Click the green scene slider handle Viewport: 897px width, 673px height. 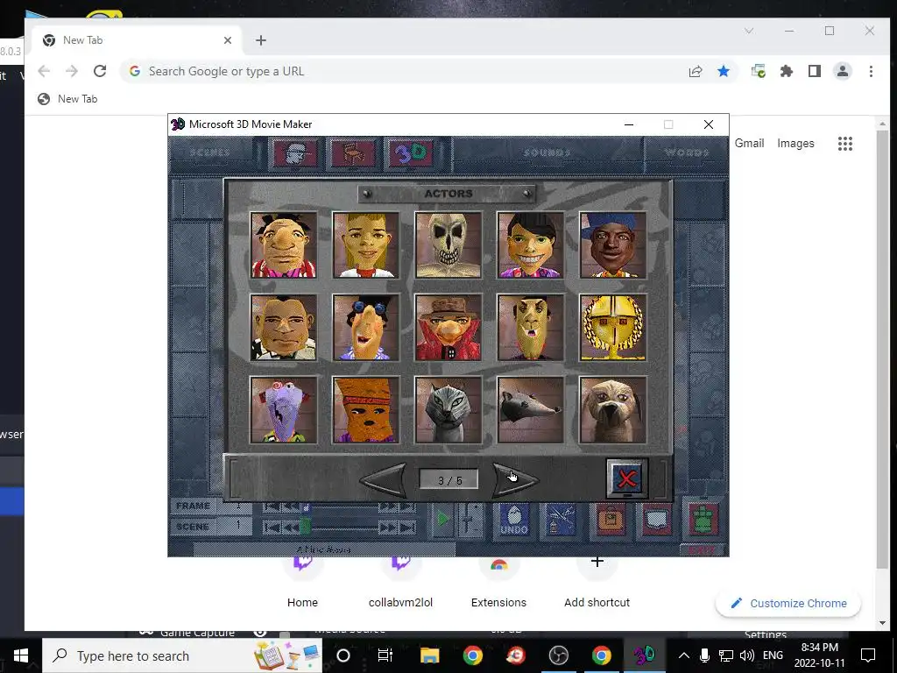(x=306, y=527)
